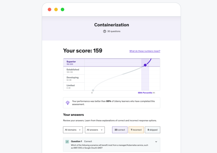Open the 'All answers' dropdown

pos(95,130)
